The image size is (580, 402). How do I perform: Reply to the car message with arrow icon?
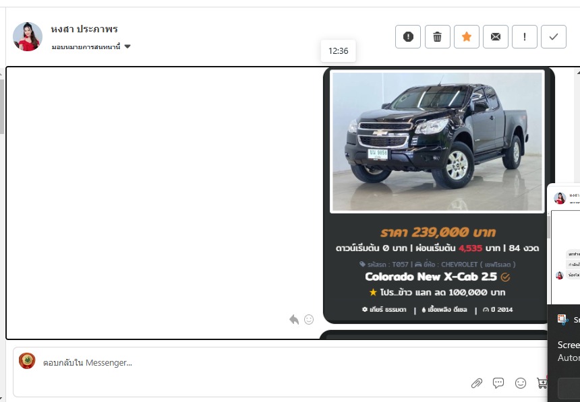tap(294, 319)
